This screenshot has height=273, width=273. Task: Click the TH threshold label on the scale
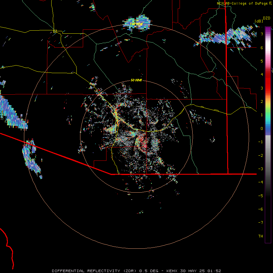click(x=261, y=236)
